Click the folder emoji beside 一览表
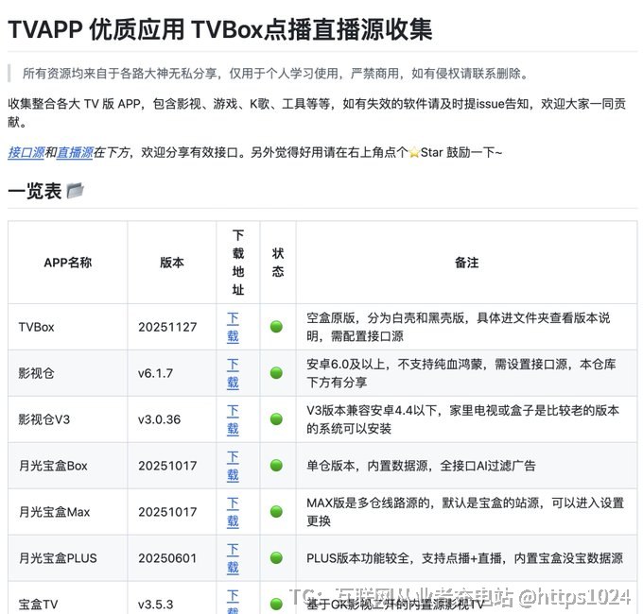Screen dimensions: 643x614 [76, 191]
